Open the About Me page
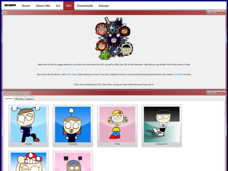Viewport: 228px width, 171px height. (43, 5)
